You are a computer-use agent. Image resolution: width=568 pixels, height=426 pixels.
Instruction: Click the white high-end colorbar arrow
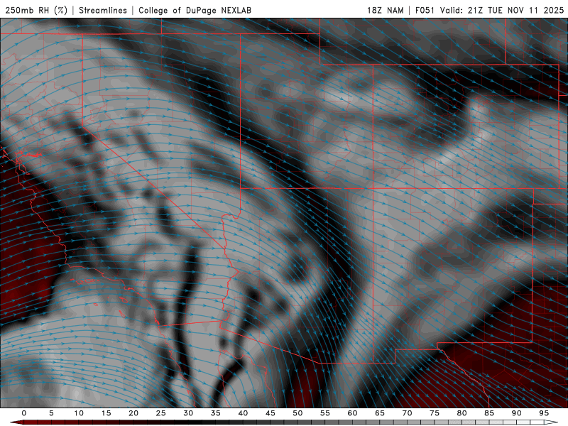[551, 422]
